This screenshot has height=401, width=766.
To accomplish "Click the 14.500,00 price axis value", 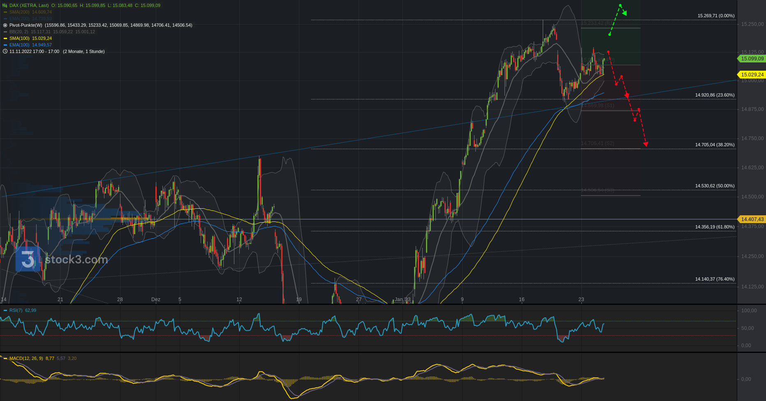I will pyautogui.click(x=752, y=197).
